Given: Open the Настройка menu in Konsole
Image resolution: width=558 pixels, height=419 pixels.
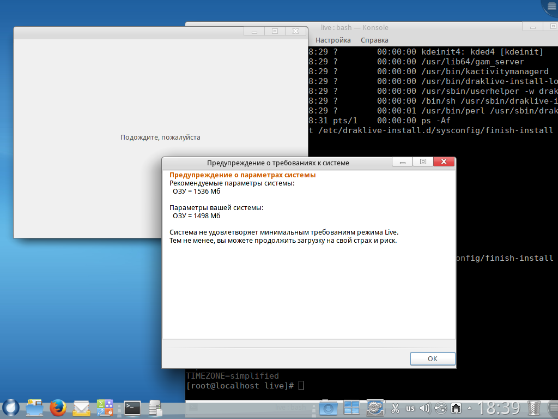Looking at the screenshot, I should pos(333,40).
